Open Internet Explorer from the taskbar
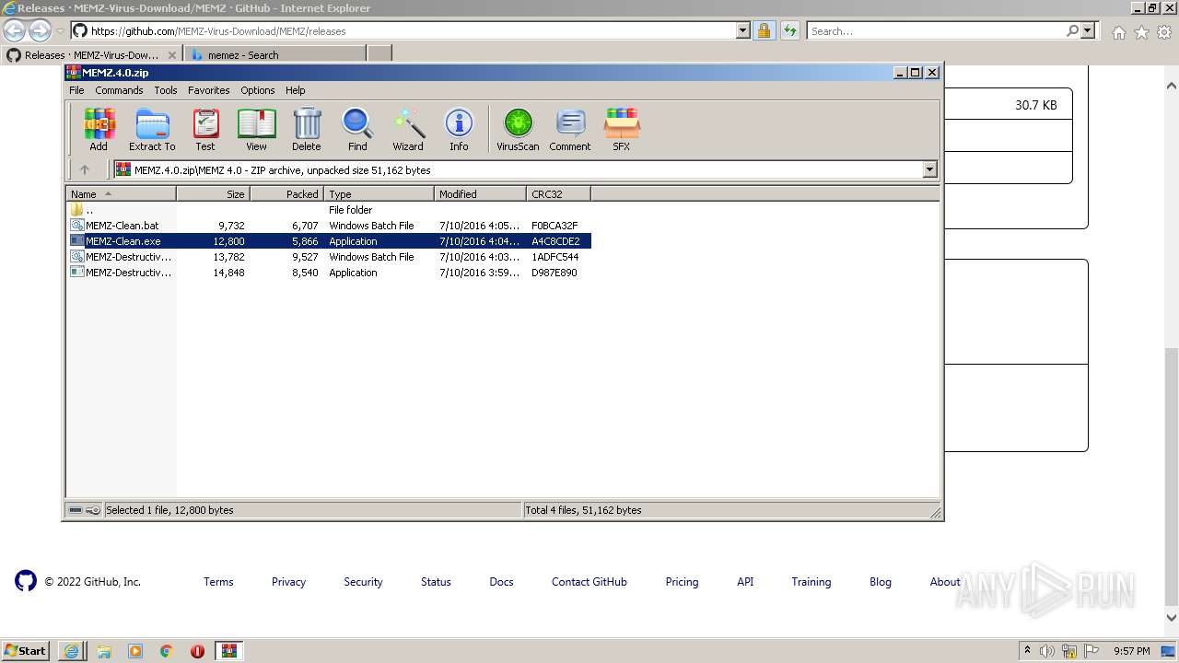Screen dimensions: 1179x663 71,651
